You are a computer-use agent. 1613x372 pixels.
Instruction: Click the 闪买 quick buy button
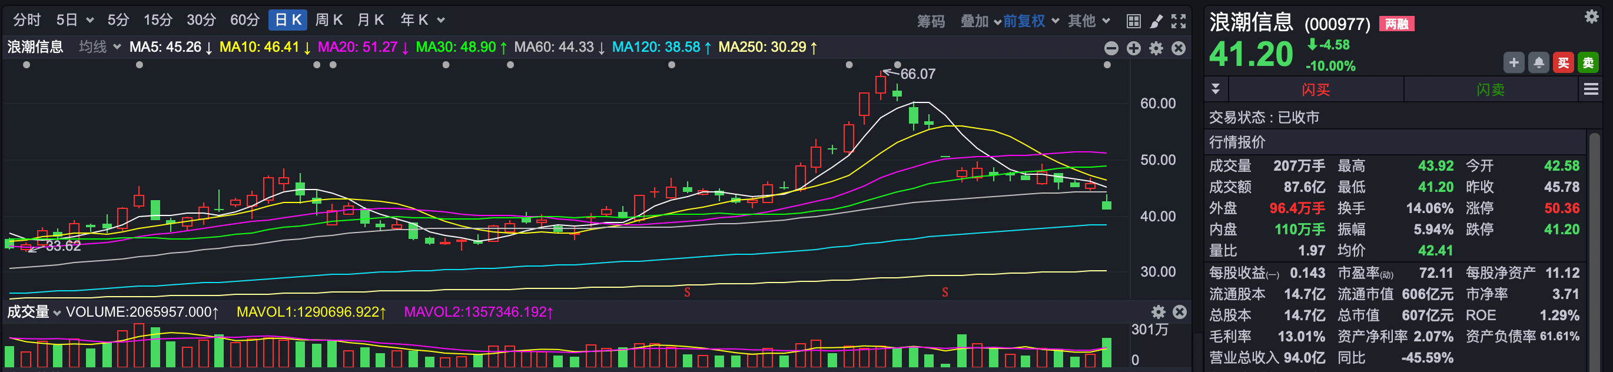(1316, 89)
